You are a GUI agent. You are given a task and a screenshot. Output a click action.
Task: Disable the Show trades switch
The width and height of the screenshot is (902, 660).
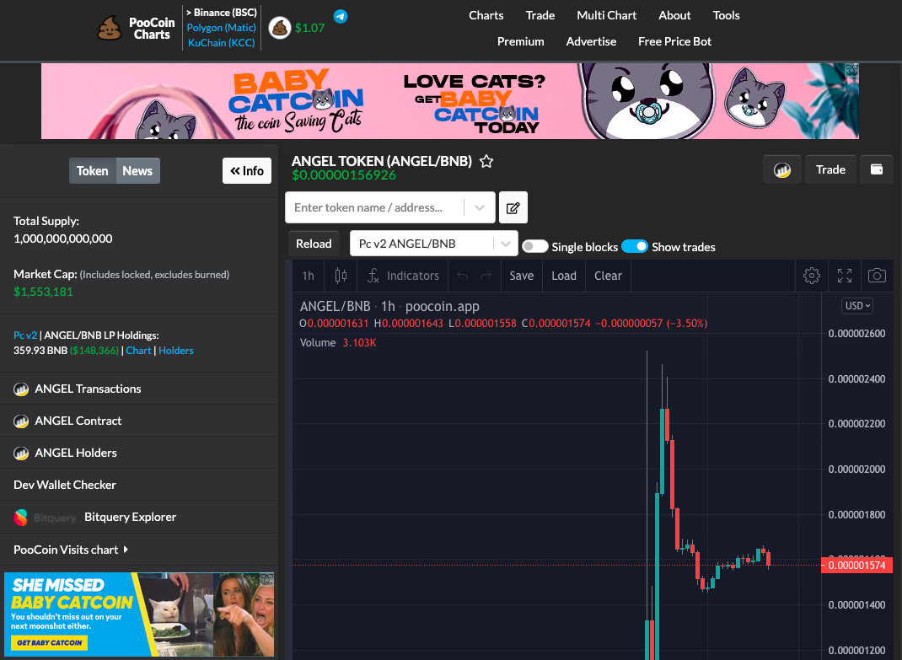click(635, 246)
